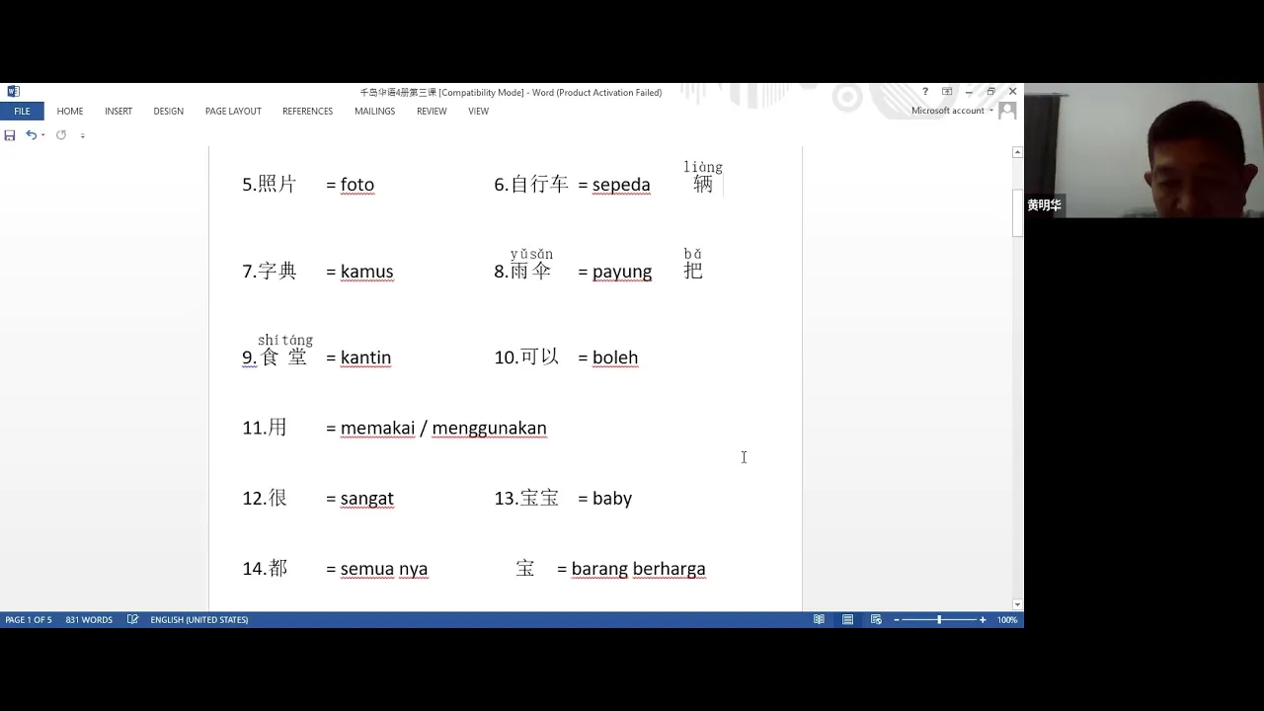Viewport: 1264px width, 711px height.
Task: Click '7.字典' entry in document
Action: tap(269, 272)
